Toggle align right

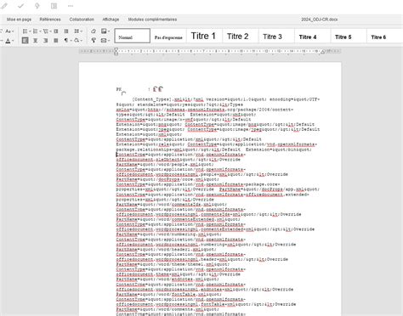click(x=46, y=41)
